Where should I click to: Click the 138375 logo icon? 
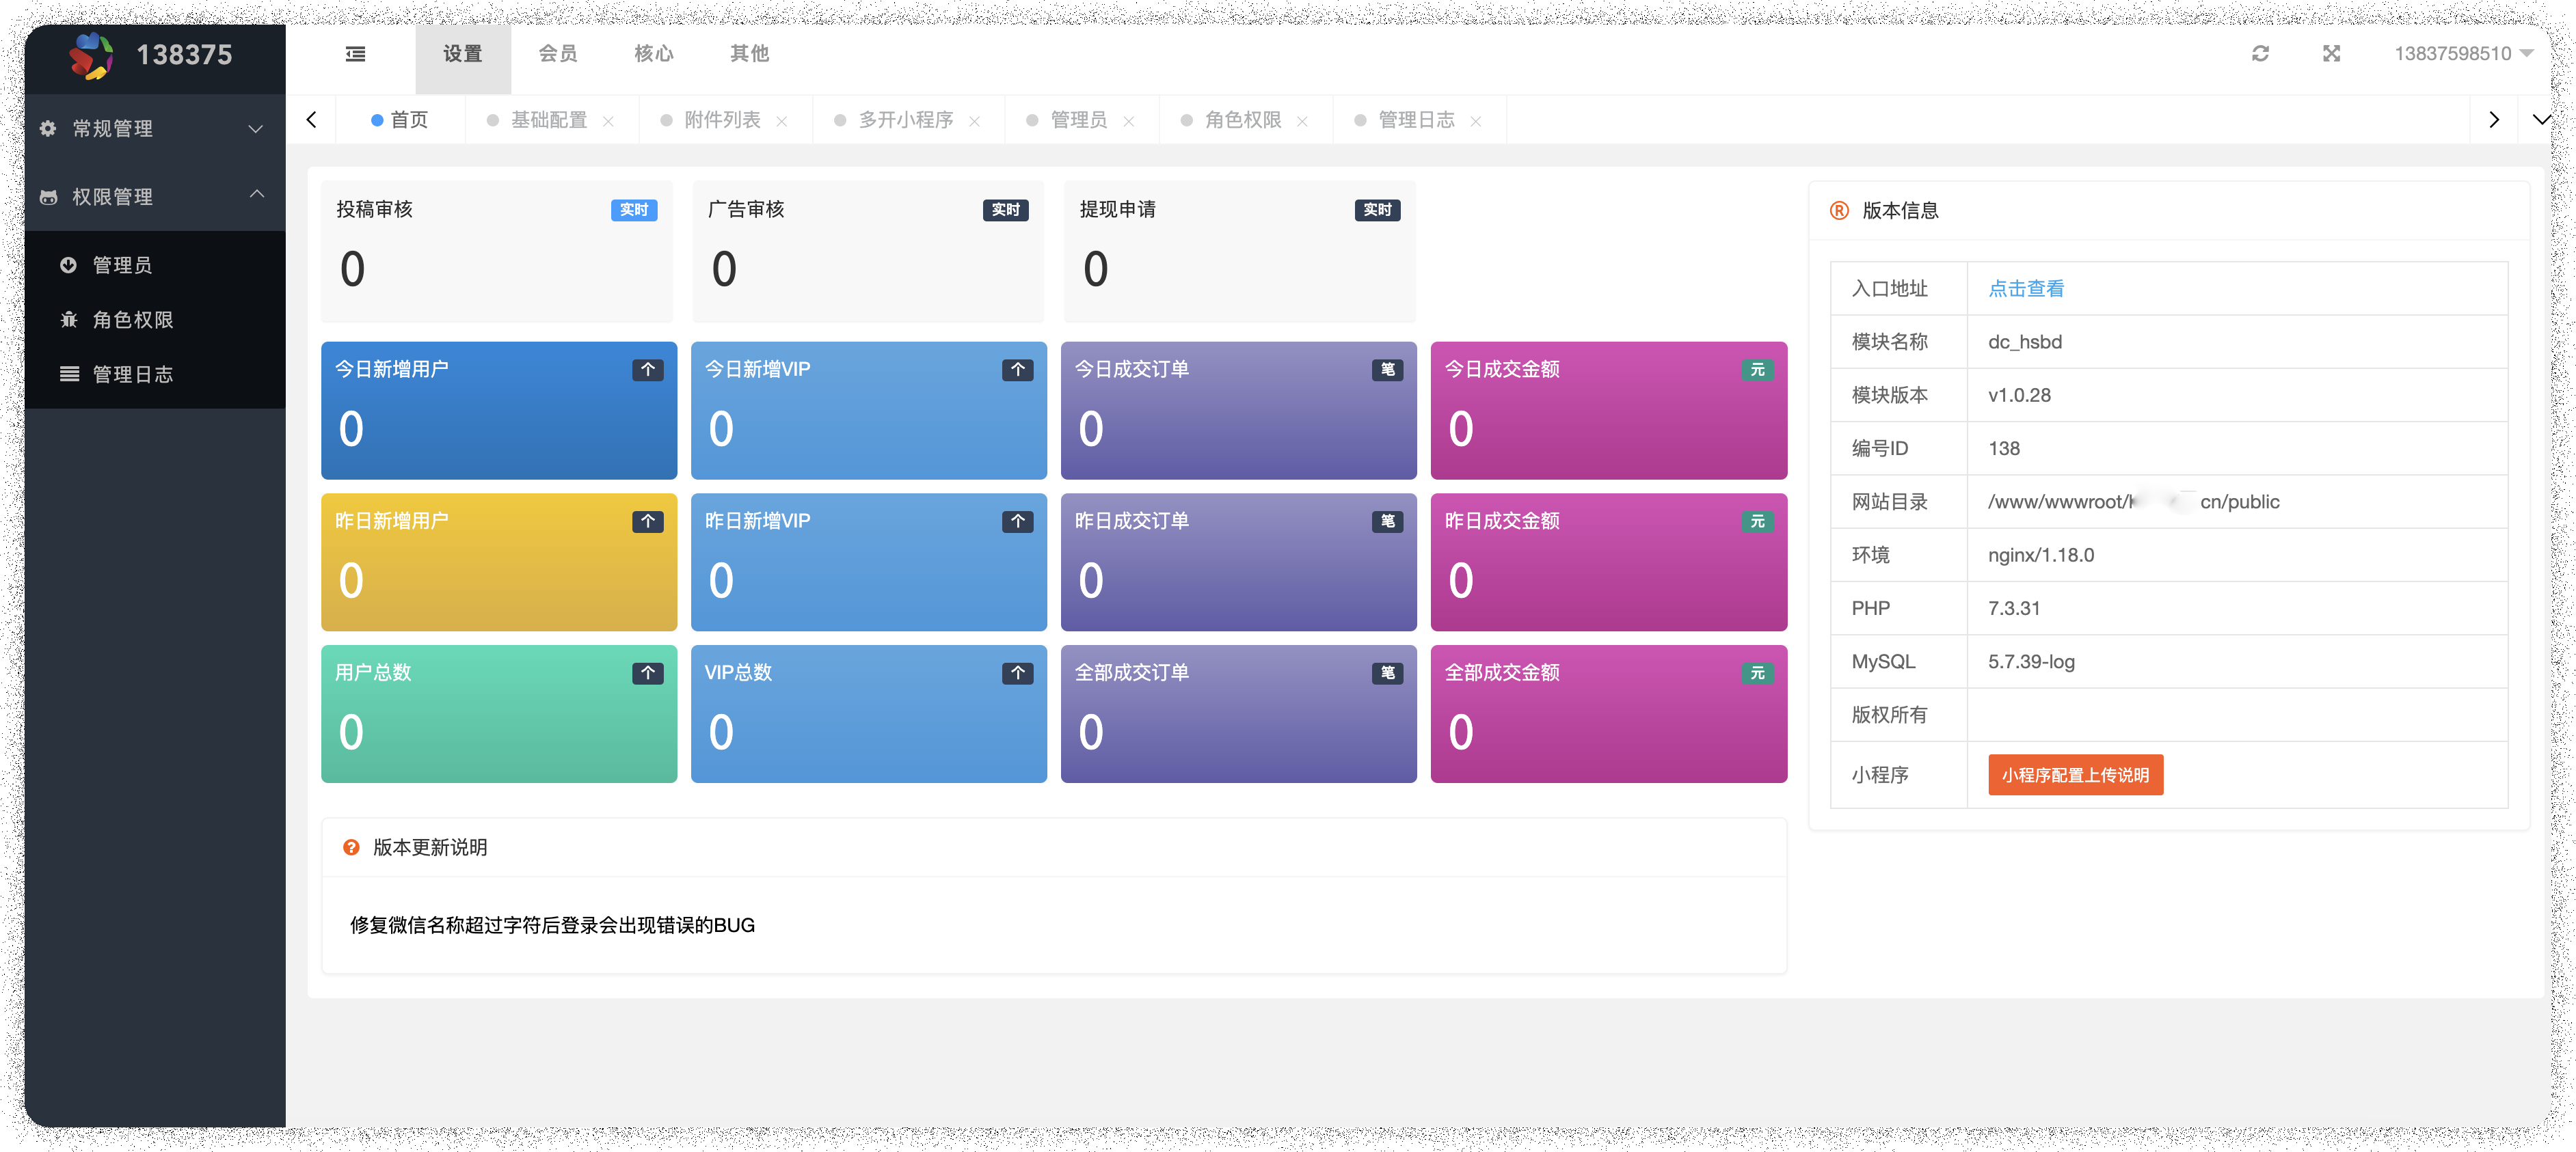(x=91, y=55)
